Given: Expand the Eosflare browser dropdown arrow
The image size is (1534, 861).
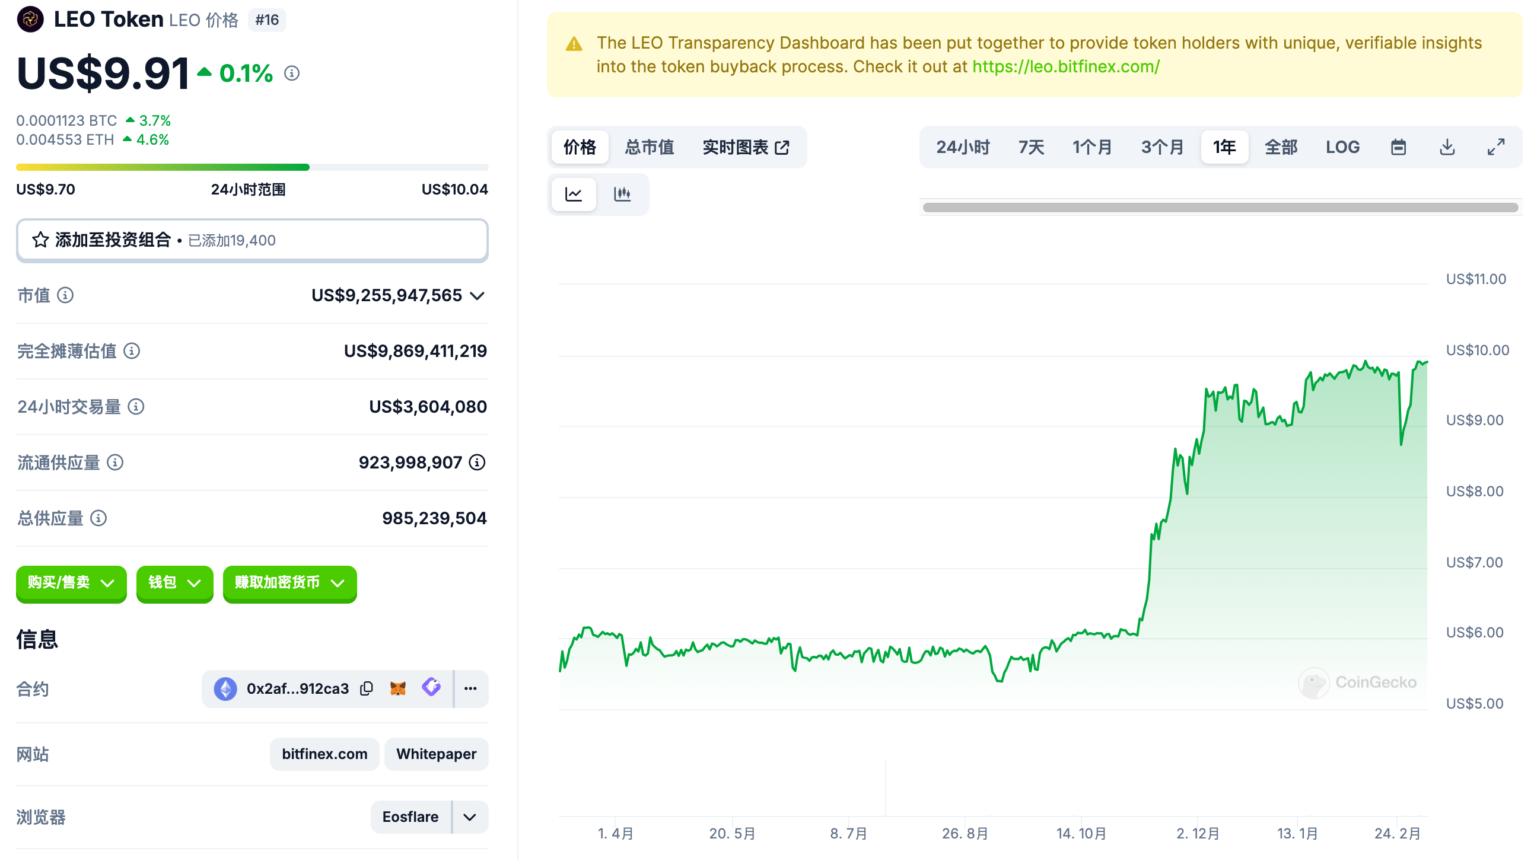Looking at the screenshot, I should (x=470, y=818).
